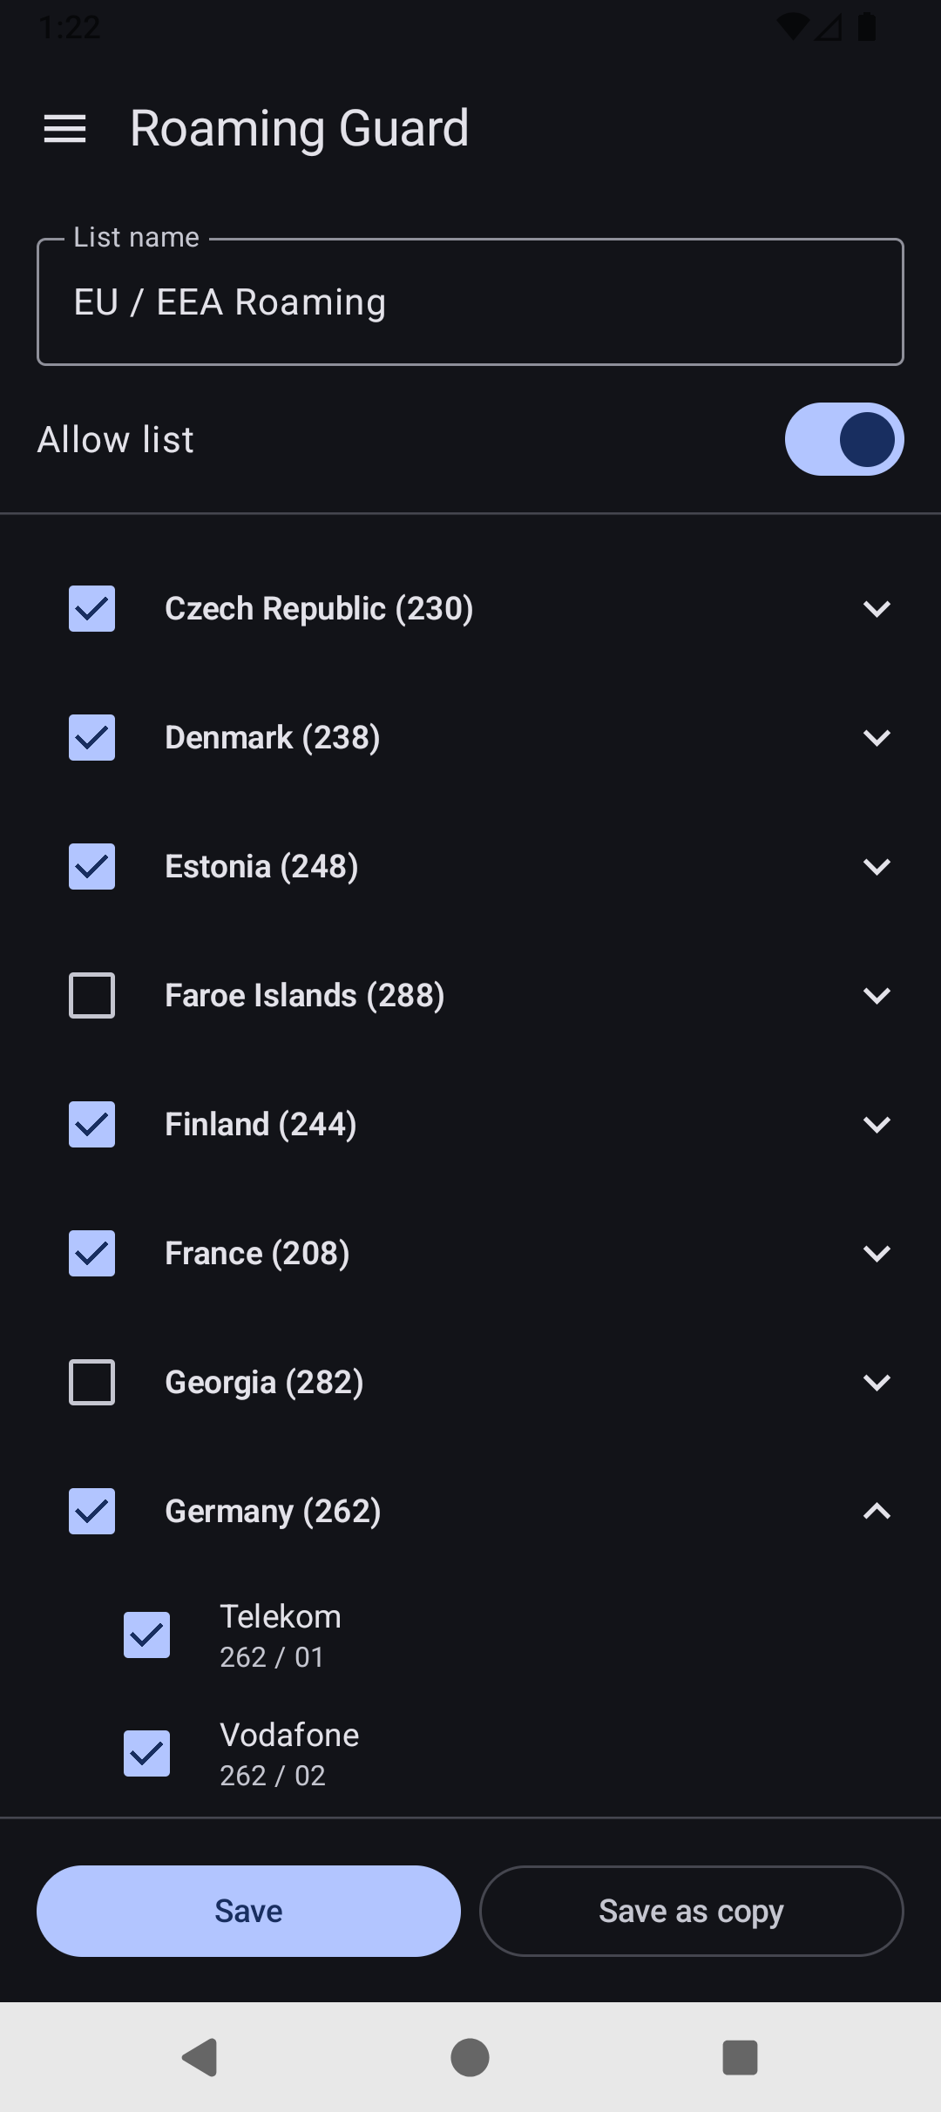Image resolution: width=941 pixels, height=2112 pixels.
Task: Toggle the Allow list switch
Action: [843, 439]
